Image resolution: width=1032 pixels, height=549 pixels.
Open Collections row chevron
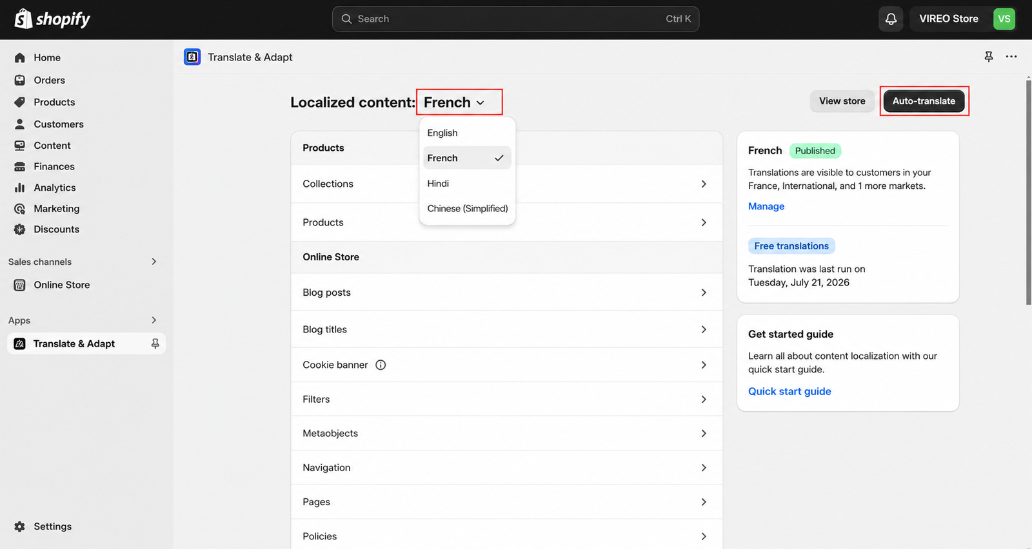pyautogui.click(x=704, y=184)
